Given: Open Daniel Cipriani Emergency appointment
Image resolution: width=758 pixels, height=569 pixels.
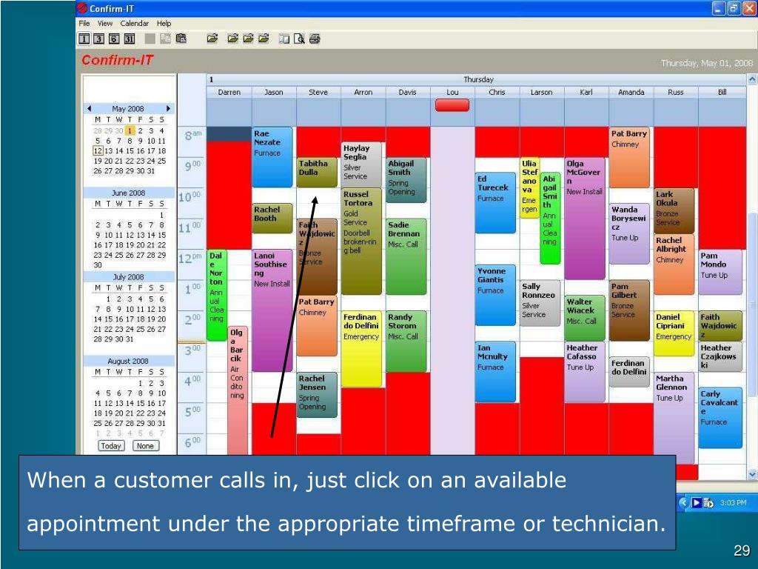Looking at the screenshot, I should point(674,333).
